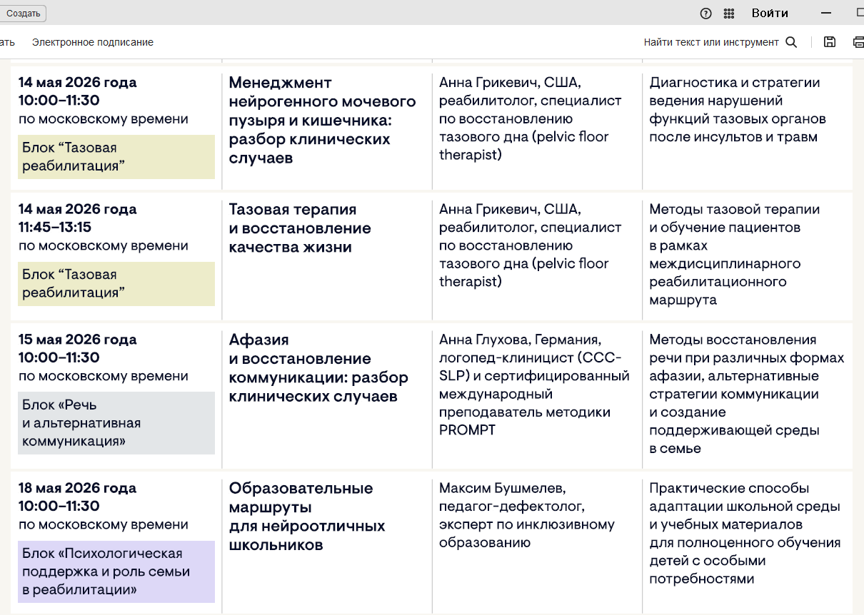Click the Образовательные маршруты heading
The image size is (864, 615).
(307, 517)
